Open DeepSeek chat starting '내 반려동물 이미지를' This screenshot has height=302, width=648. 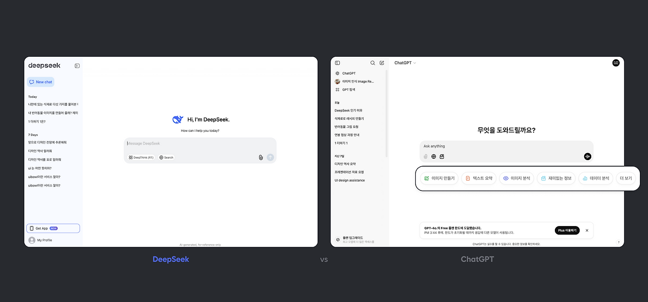click(x=53, y=113)
